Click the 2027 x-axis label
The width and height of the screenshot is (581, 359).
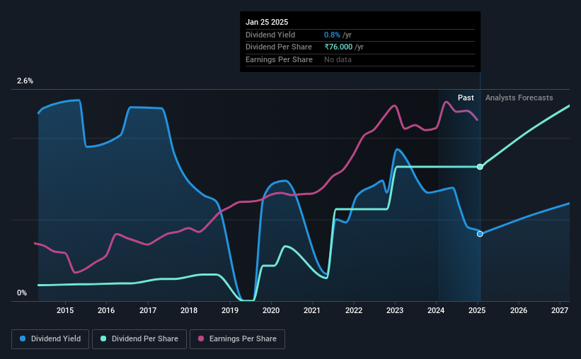560,310
